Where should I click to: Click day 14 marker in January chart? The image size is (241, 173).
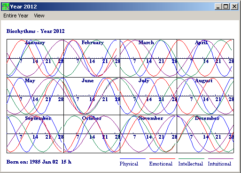[35, 61]
